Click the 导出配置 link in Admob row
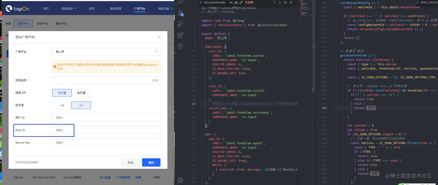Image resolution: width=438 pixels, height=185 pixels. click(105, 177)
